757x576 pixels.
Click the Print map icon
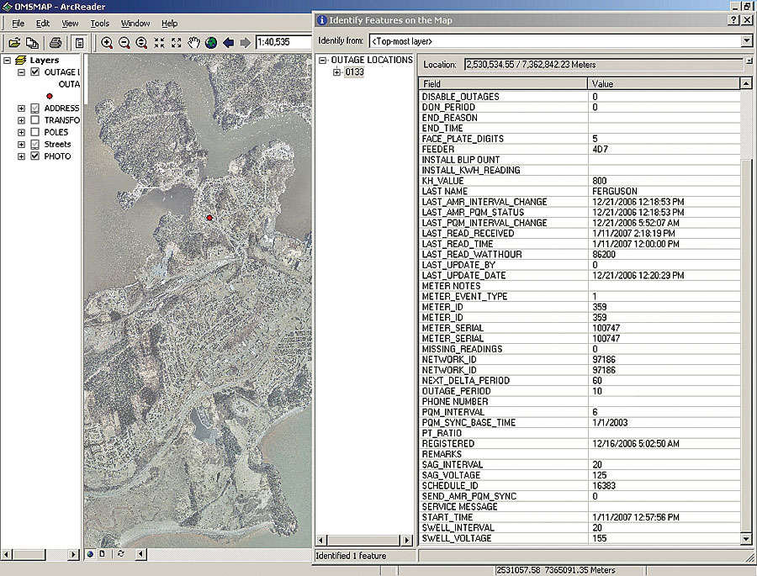pyautogui.click(x=56, y=42)
